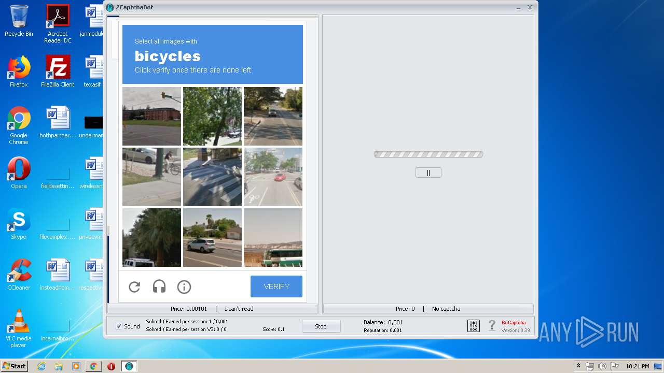This screenshot has height=373, width=664.
Task: Click the 'Price: 0.00101' text
Action: 189,309
